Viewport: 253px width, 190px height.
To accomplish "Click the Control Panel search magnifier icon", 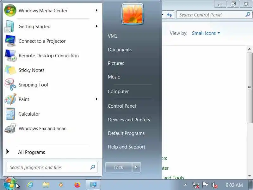I will coord(248,15).
